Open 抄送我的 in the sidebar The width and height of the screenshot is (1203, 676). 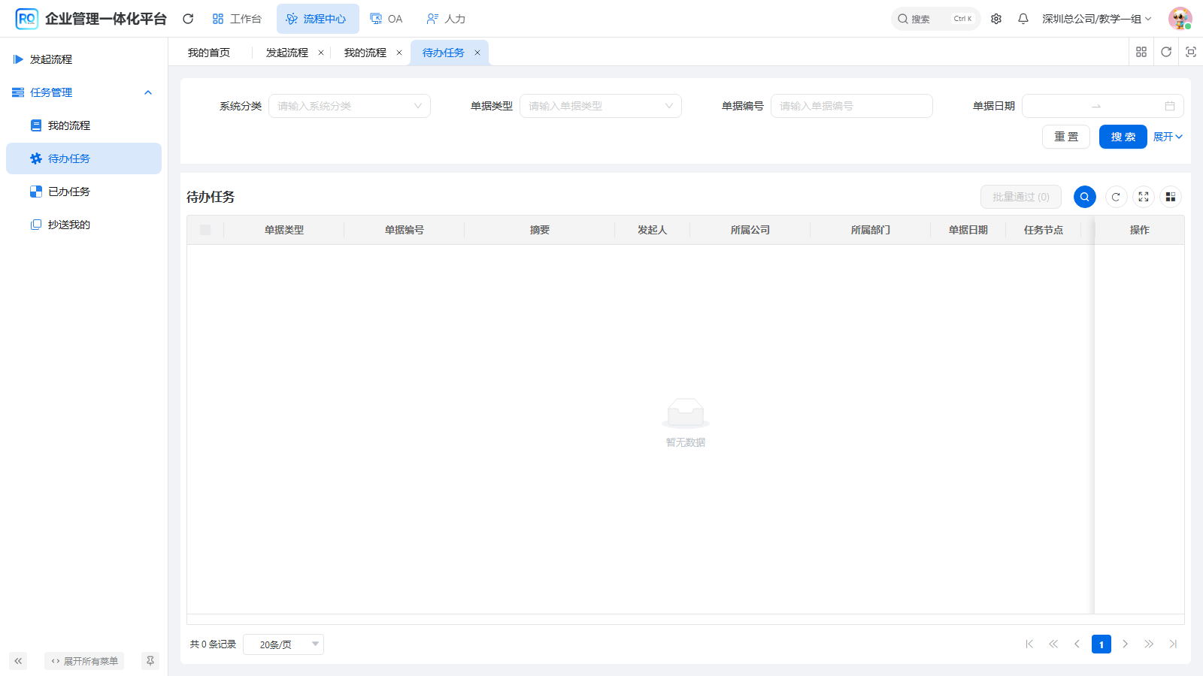pyautogui.click(x=83, y=225)
